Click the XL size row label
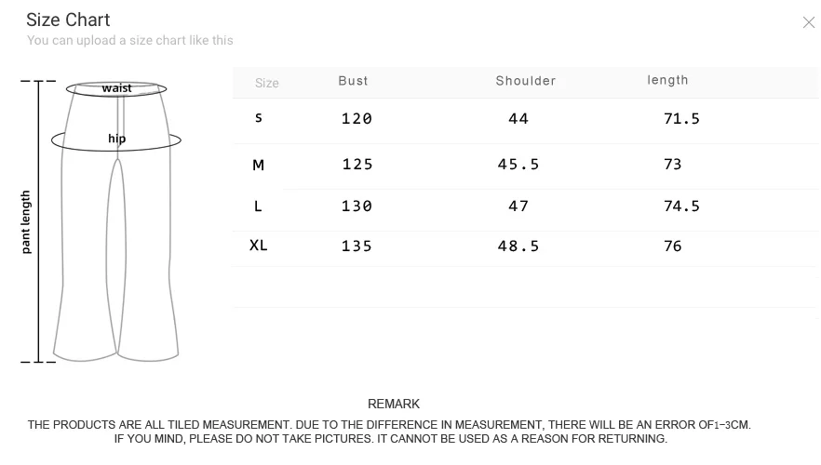This screenshot has height=465, width=821. tap(258, 246)
